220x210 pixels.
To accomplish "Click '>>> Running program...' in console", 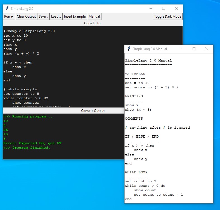I will pyautogui.click(x=28, y=116).
